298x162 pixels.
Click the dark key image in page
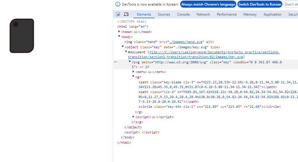[x=22, y=36]
